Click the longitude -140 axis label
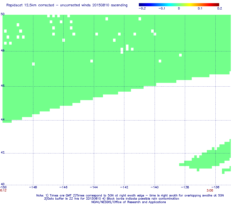The width and height of the screenshot is (233, 204). pyautogui.click(x=155, y=187)
